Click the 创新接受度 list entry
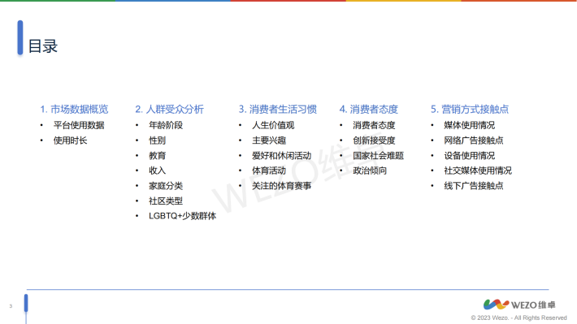This screenshot has height=324, width=577. 374,140
